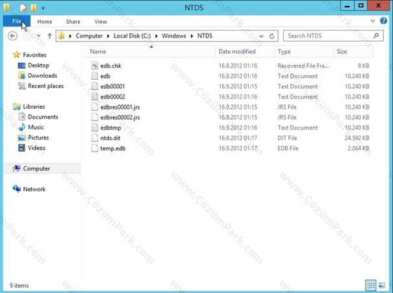This screenshot has height=293, width=393.
Task: Open Network in the navigation pane
Action: (34, 189)
